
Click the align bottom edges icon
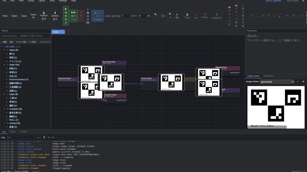click(x=279, y=16)
